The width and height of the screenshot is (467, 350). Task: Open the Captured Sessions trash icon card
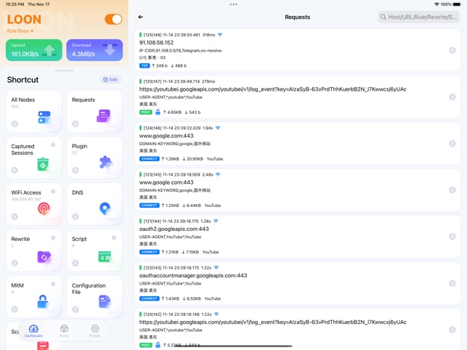tap(43, 164)
